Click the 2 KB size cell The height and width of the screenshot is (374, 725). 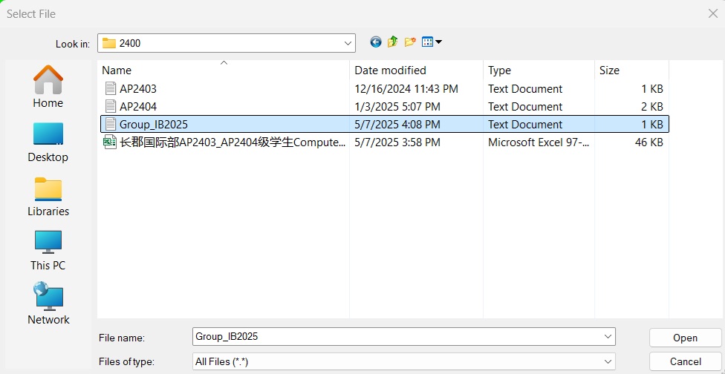point(652,107)
